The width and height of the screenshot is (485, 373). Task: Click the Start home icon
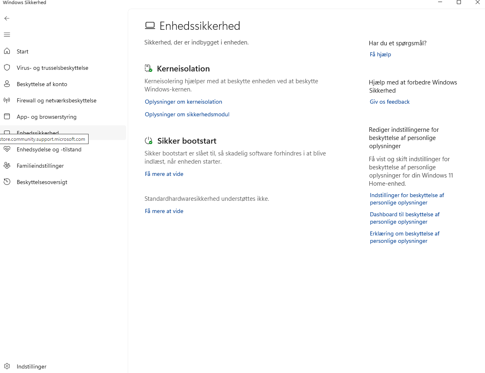(7, 51)
